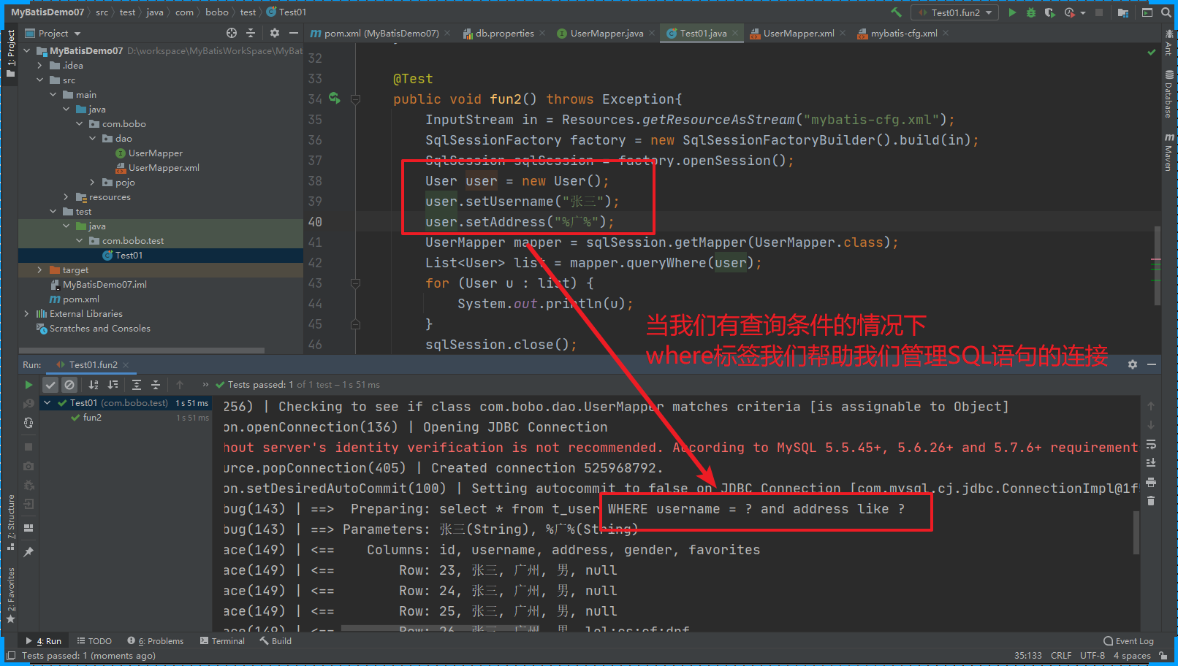The height and width of the screenshot is (666, 1178).
Task: Open the 6: Problems tool window
Action: pyautogui.click(x=155, y=641)
